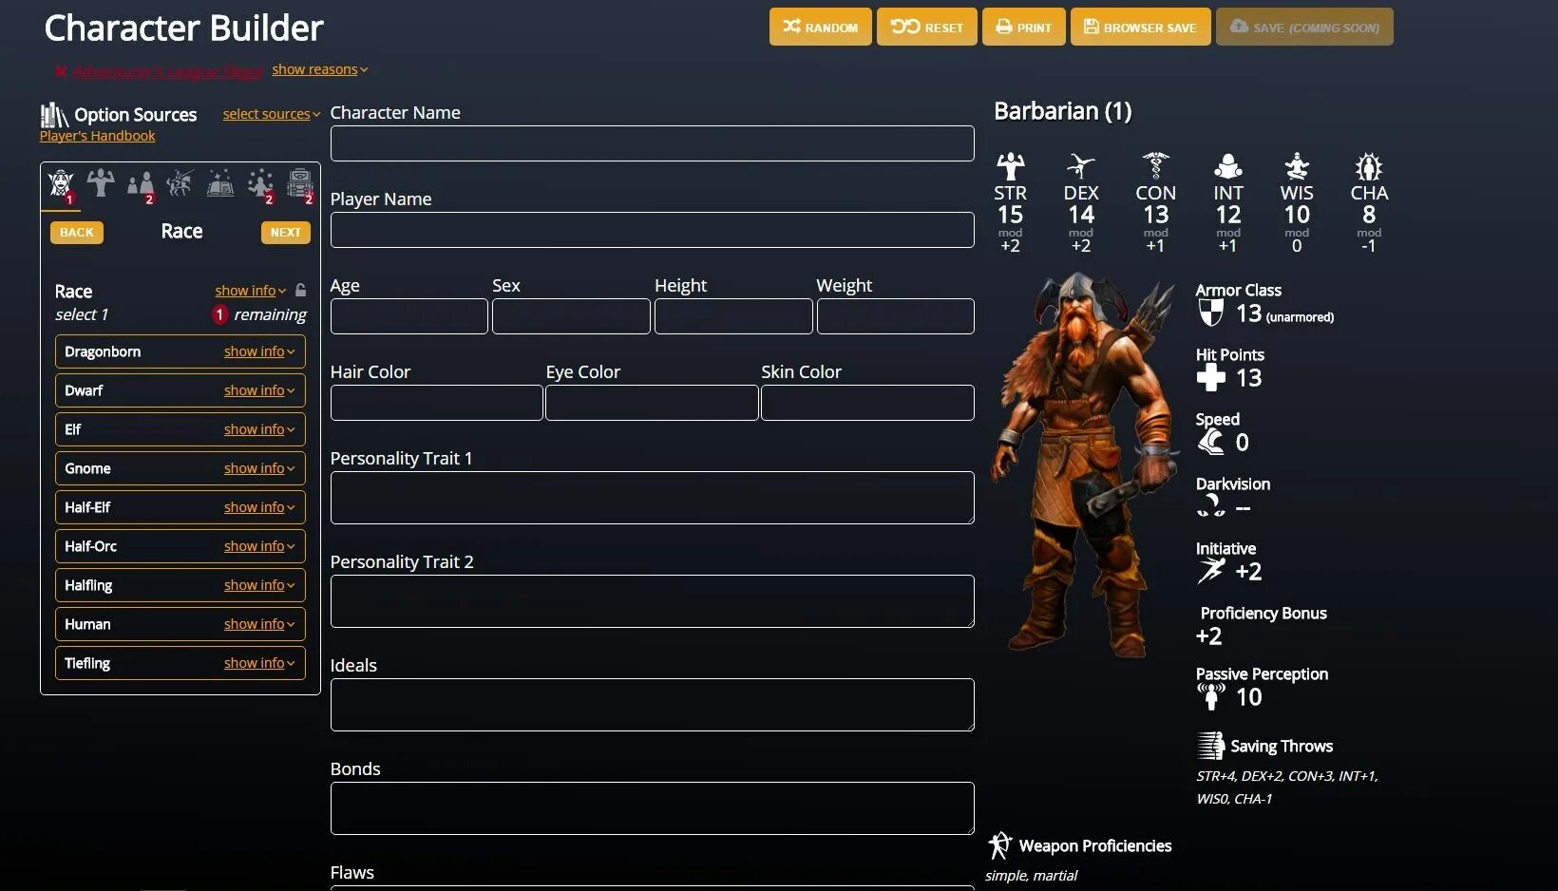This screenshot has width=1558, height=891.
Task: Expand 'show info' for Dragonborn
Action: point(259,351)
